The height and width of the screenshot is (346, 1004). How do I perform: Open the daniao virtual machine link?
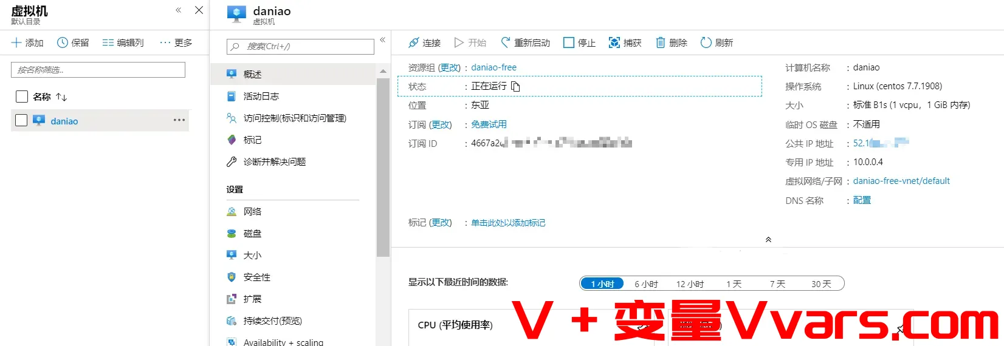64,121
